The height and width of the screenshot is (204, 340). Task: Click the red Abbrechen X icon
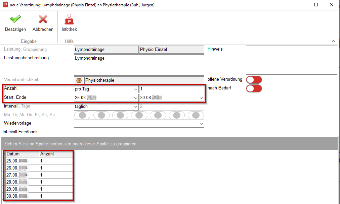[x=43, y=19]
